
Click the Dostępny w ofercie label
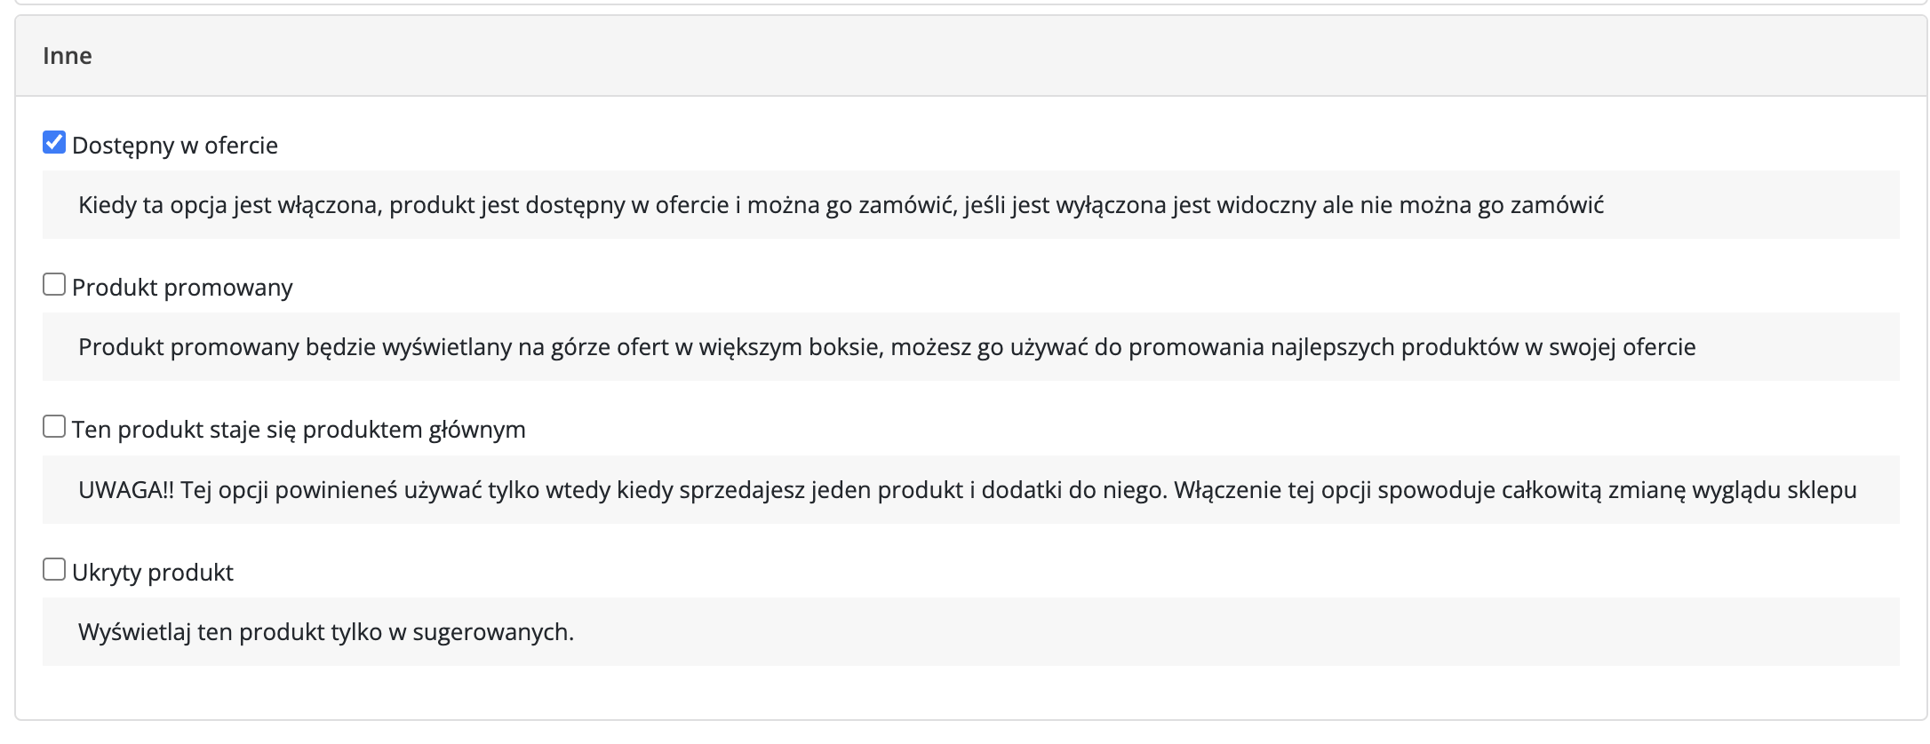pyautogui.click(x=175, y=146)
